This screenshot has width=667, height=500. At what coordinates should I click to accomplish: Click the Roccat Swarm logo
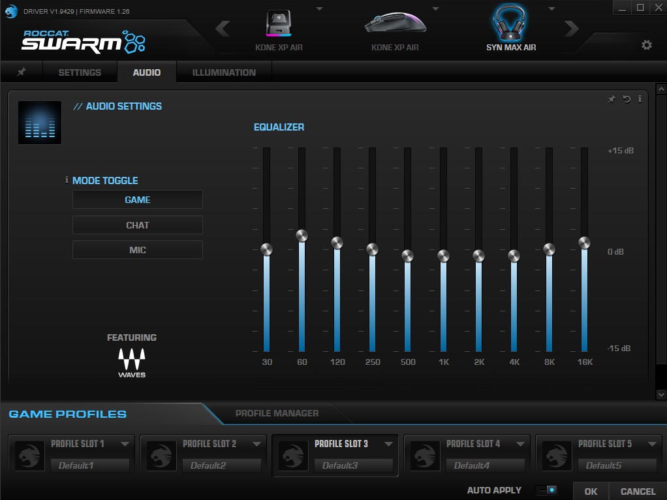click(84, 41)
